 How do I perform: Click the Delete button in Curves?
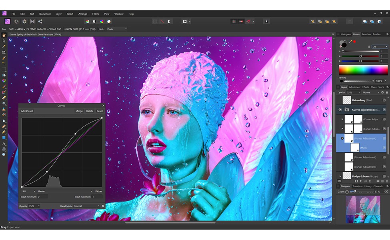click(x=90, y=111)
